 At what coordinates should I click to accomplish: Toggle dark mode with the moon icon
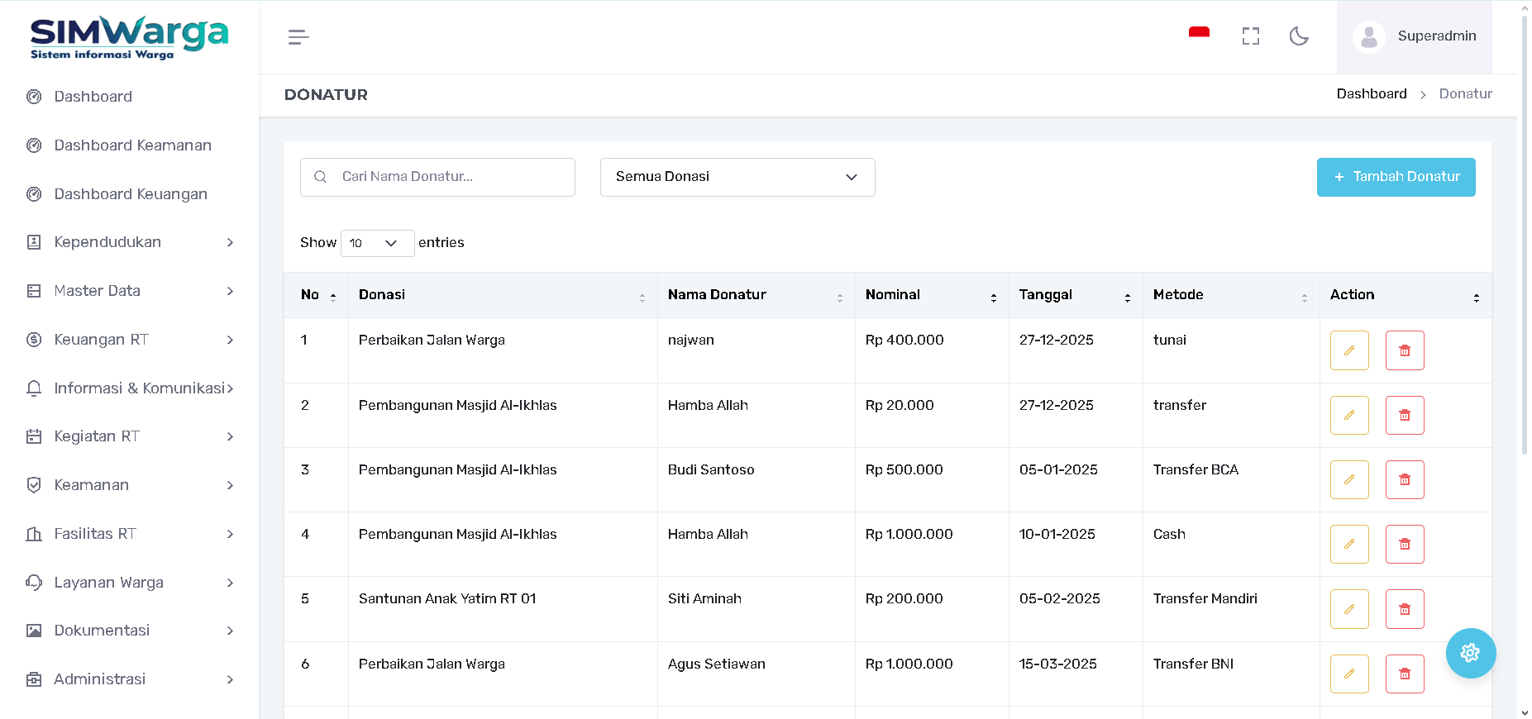[x=1299, y=36]
